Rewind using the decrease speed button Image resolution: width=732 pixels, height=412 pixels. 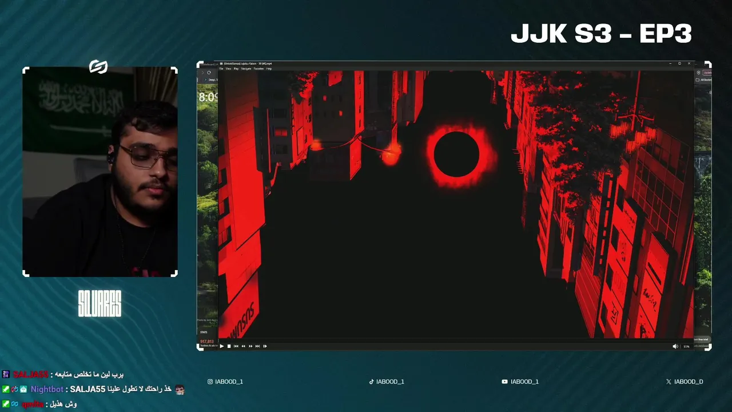[x=243, y=346]
